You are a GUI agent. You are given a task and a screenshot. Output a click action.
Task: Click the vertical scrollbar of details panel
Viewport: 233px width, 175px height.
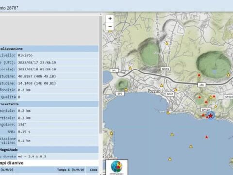100,74
